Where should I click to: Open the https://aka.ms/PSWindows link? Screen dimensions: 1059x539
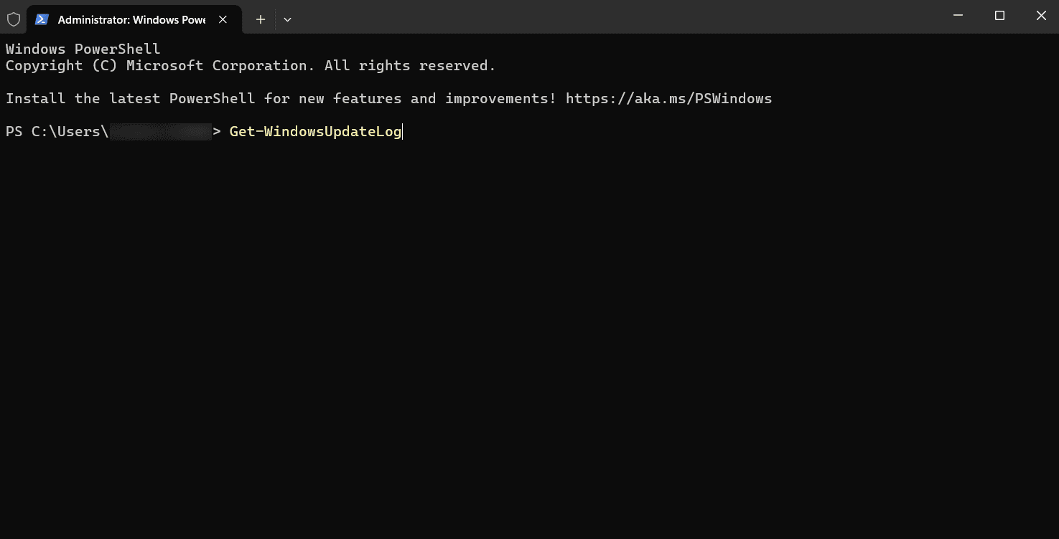coord(668,98)
